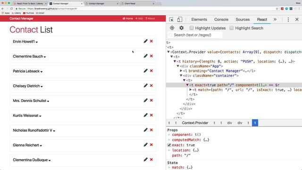Expand the location prop
This screenshot has width=302, height=170.
tap(169, 150)
